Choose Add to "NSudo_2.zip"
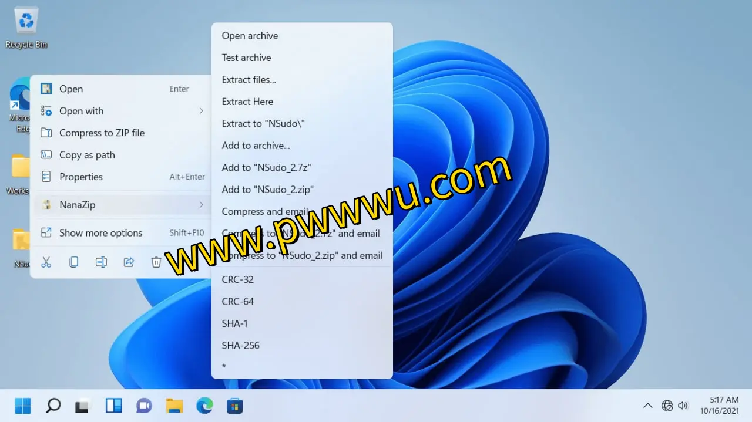The width and height of the screenshot is (752, 422). (x=267, y=190)
